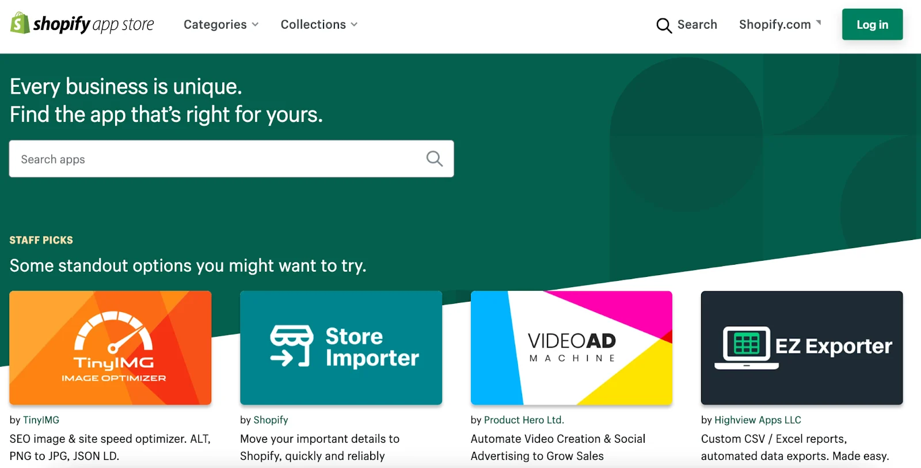Screen dimensions: 921x468
Task: Click the Shopify app store logo
Action: point(82,24)
